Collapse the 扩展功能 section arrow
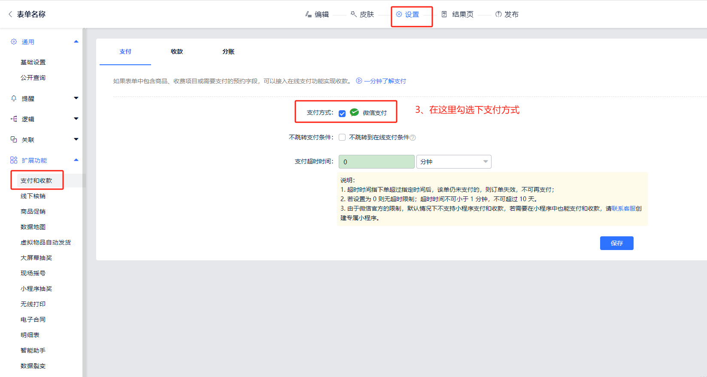707x377 pixels. coord(76,160)
